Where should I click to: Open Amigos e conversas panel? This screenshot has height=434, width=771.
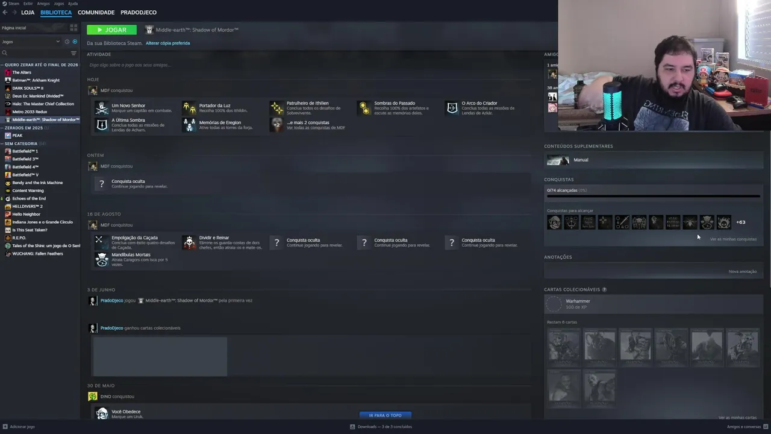(x=747, y=427)
